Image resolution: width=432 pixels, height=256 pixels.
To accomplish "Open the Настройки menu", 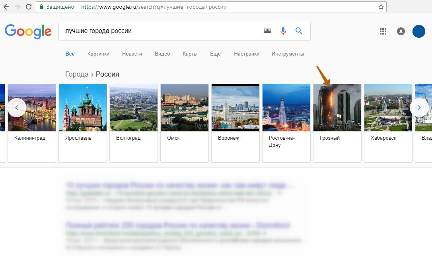I will 247,54.
